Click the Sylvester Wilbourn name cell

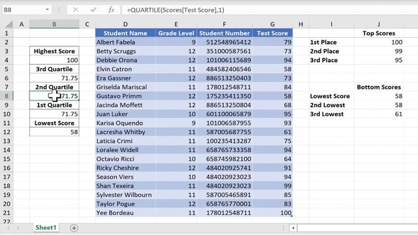tap(125, 195)
